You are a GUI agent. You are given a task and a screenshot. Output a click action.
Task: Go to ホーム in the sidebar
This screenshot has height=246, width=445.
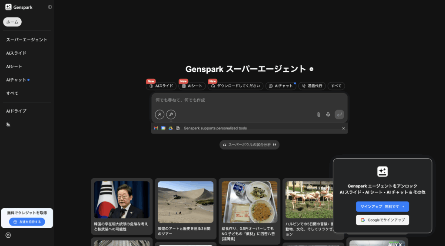[x=12, y=22]
